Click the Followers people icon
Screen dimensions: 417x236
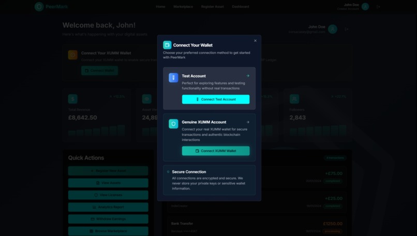coord(294,99)
